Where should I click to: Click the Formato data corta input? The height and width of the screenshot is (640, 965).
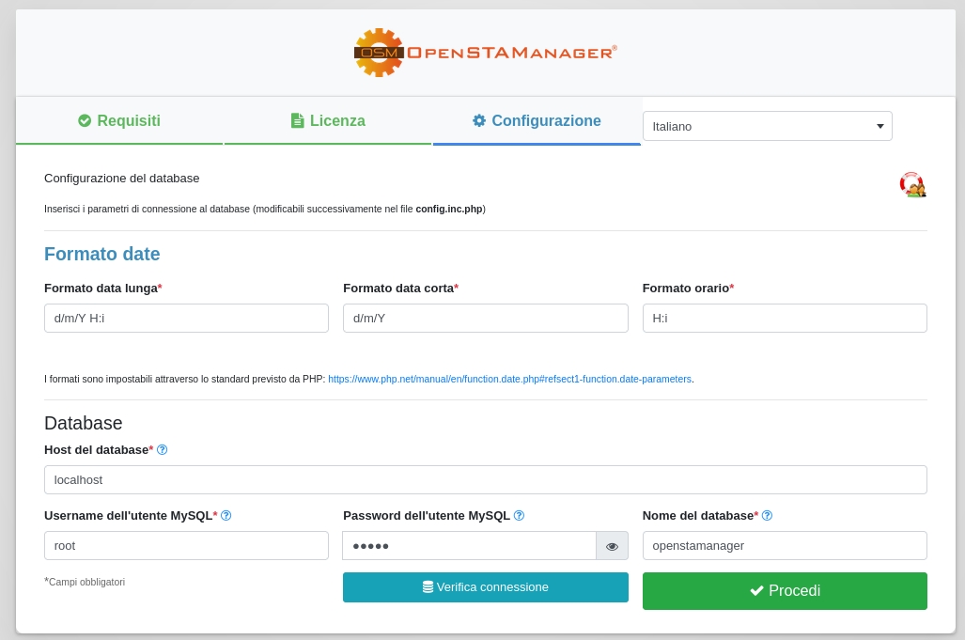pos(485,318)
